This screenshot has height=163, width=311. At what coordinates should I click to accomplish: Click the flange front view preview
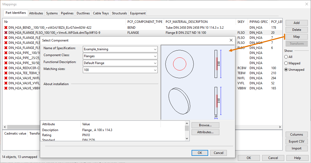(x=180, y=64)
